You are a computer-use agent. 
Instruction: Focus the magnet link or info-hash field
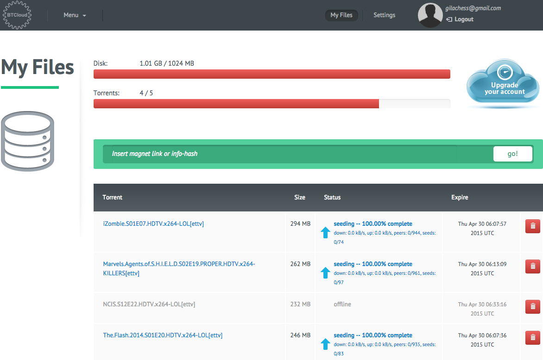click(298, 154)
